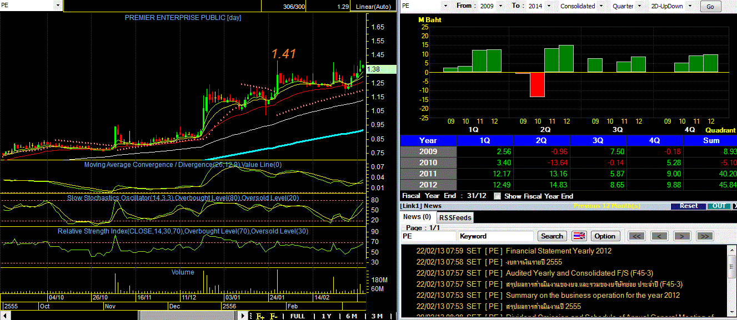This screenshot has width=737, height=320.
Task: Select the 2012 row in table
Action: 568,185
